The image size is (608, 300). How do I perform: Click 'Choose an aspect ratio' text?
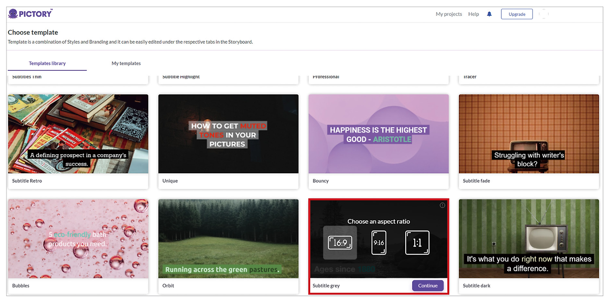[x=379, y=221]
